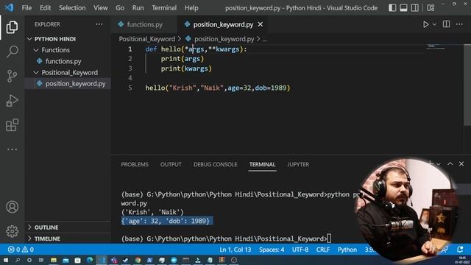Change line ending via CRLF status item
Image resolution: width=471 pixels, height=265 pixels.
[x=323, y=250]
